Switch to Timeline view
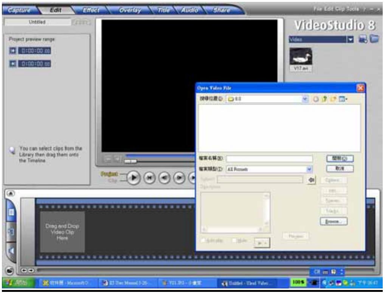Viewport: 385px width, 293px height. [11, 232]
